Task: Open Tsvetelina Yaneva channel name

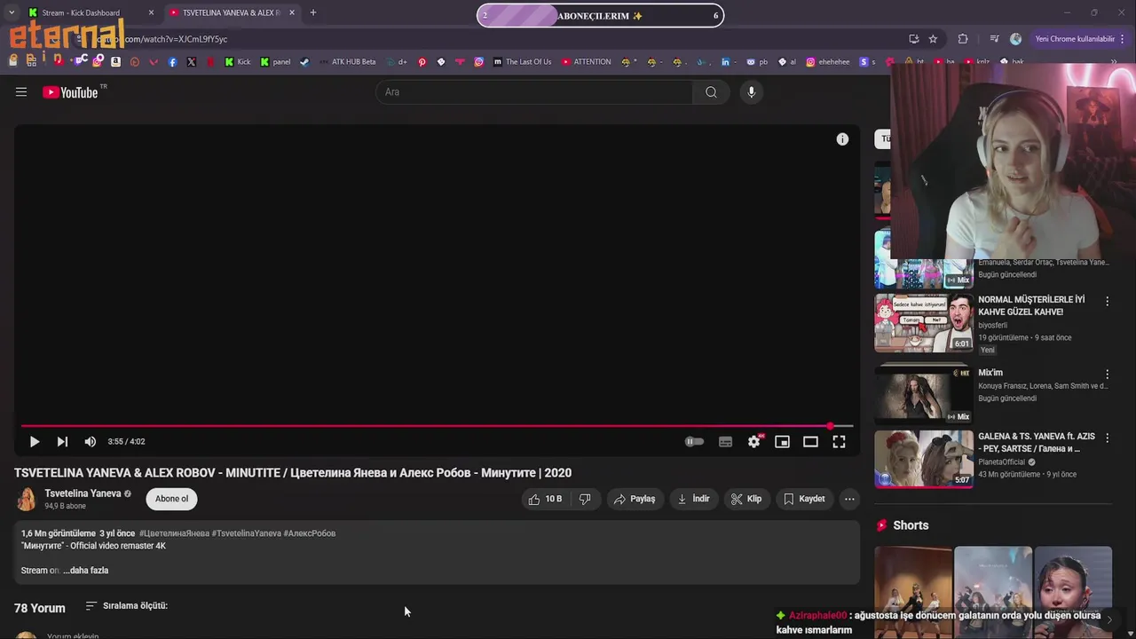Action: (x=83, y=493)
